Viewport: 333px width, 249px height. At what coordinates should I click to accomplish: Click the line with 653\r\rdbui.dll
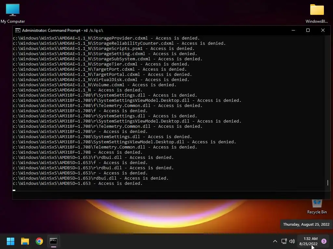tap(93, 168)
